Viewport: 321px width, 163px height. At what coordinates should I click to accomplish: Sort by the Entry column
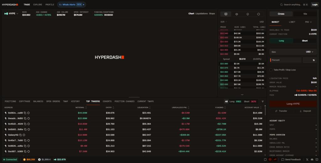point(110,108)
